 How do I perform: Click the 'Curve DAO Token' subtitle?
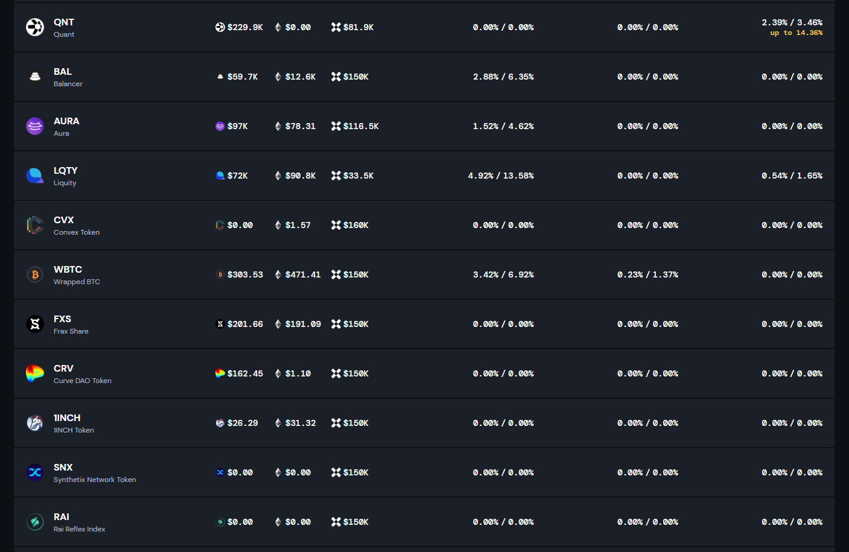tap(83, 381)
